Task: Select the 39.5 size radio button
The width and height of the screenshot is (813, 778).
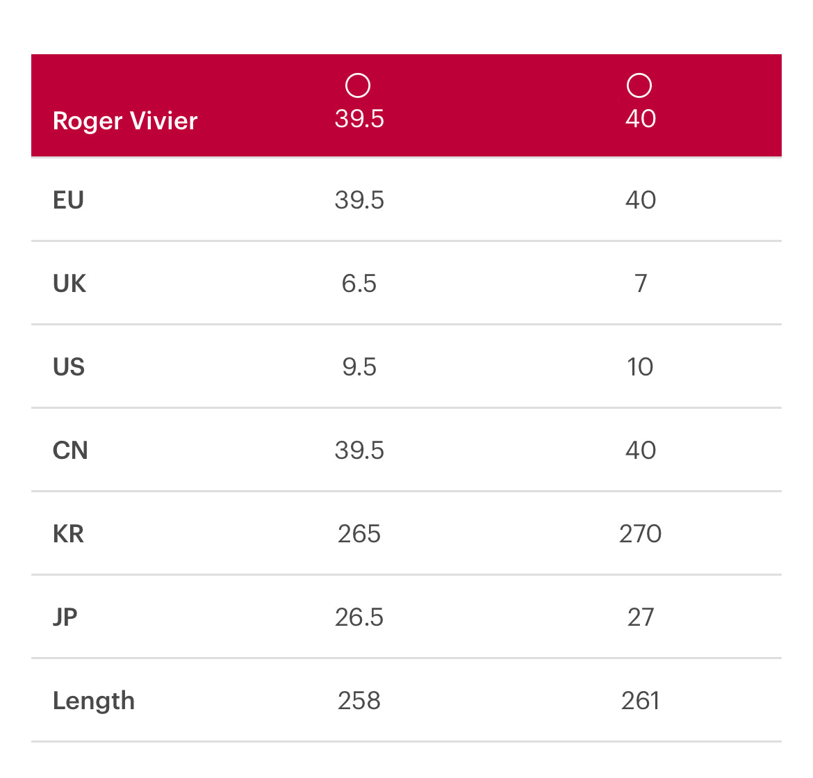Action: click(x=358, y=86)
